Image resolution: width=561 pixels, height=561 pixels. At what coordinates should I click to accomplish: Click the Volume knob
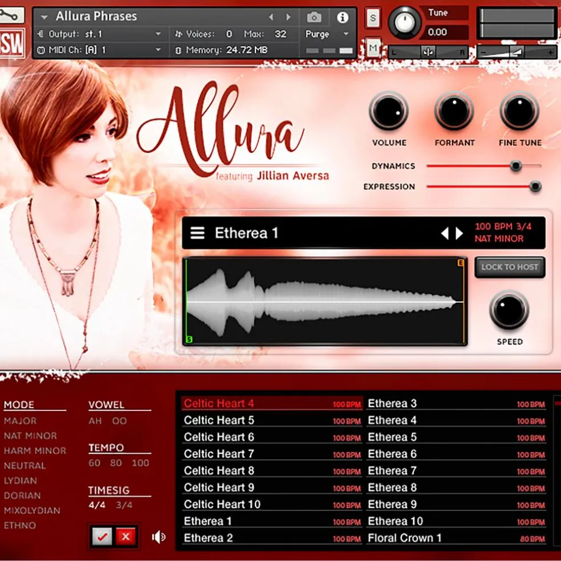tap(389, 111)
